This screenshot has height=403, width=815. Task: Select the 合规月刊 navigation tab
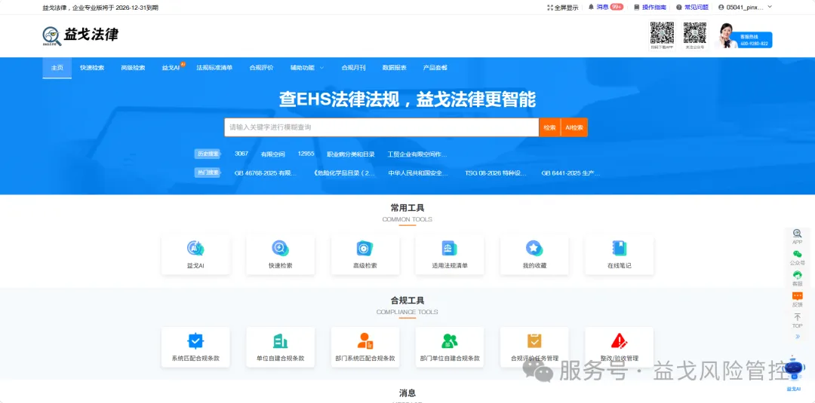point(353,68)
